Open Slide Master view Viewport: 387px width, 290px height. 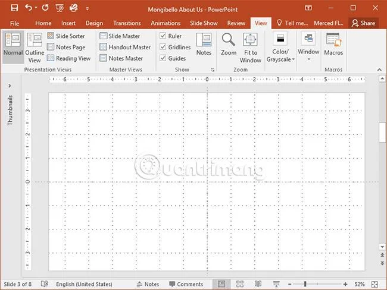pyautogui.click(x=120, y=36)
